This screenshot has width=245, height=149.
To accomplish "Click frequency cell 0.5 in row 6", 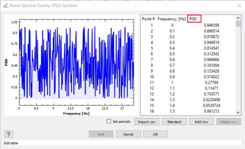I will pyautogui.click(x=172, y=54).
